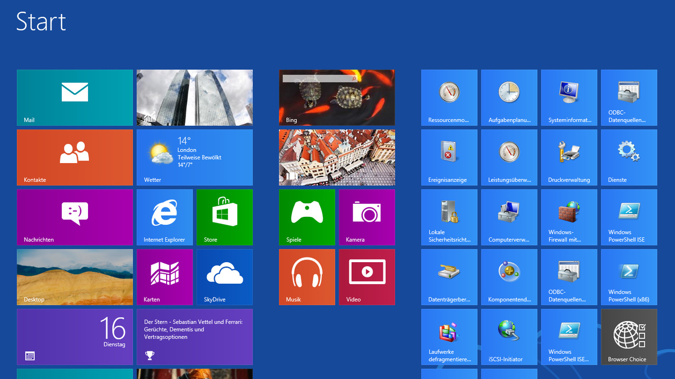Open the Video tile
Screen dimensions: 675x379
pyautogui.click(x=367, y=277)
